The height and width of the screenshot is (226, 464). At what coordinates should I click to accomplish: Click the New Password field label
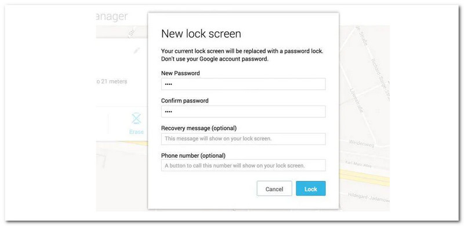pyautogui.click(x=180, y=73)
